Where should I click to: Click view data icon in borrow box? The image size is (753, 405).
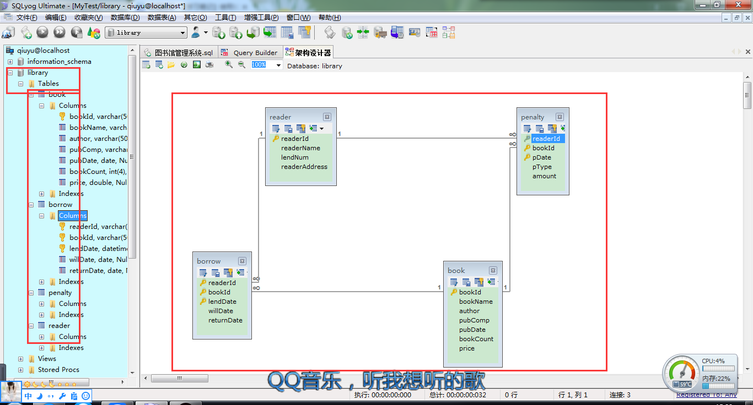[x=240, y=272]
